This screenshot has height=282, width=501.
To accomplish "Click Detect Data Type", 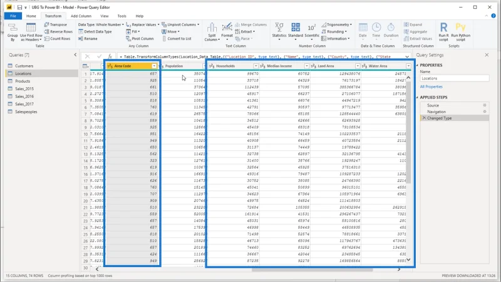I will [95, 32].
